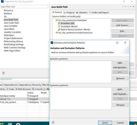The height and width of the screenshot is (125, 137).
Task: Switch to Console view
Action: (37, 89)
